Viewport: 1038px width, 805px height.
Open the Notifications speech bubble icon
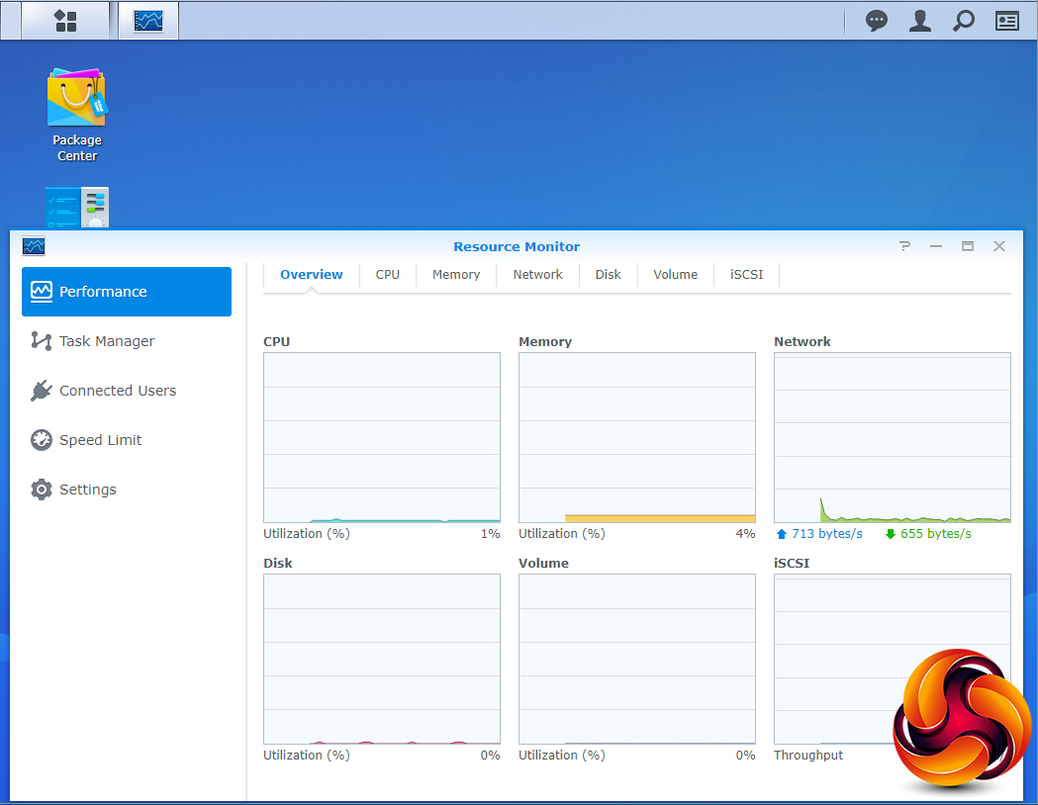[x=877, y=21]
